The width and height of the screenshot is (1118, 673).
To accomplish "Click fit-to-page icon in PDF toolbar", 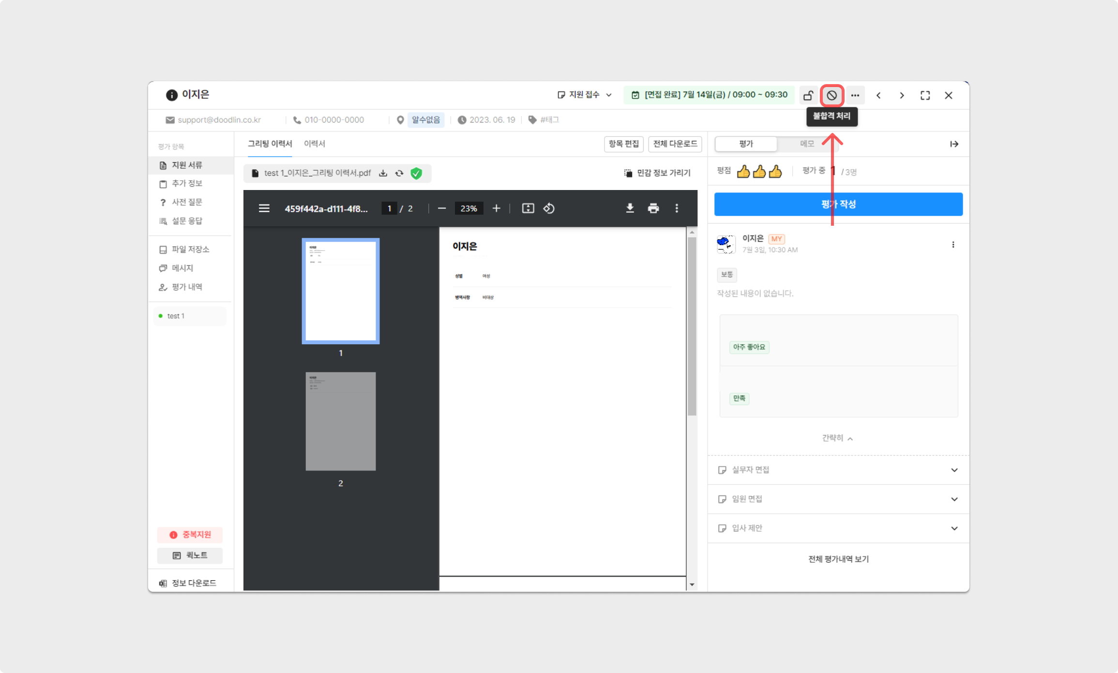I will click(x=528, y=208).
